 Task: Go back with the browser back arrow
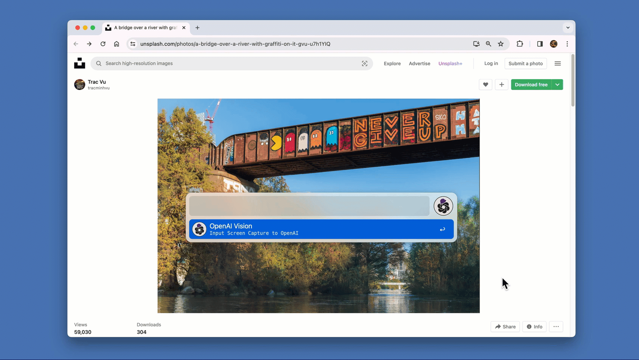76,44
